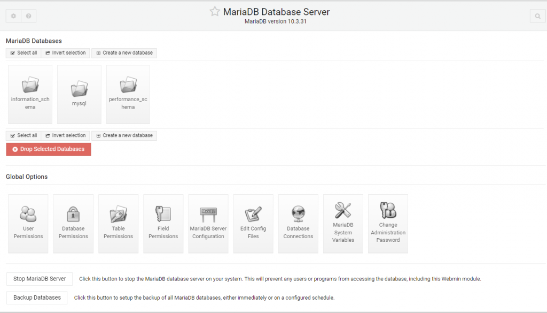The height and width of the screenshot is (313, 547).
Task: Open Field Permissions key icon
Action: pyautogui.click(x=163, y=214)
